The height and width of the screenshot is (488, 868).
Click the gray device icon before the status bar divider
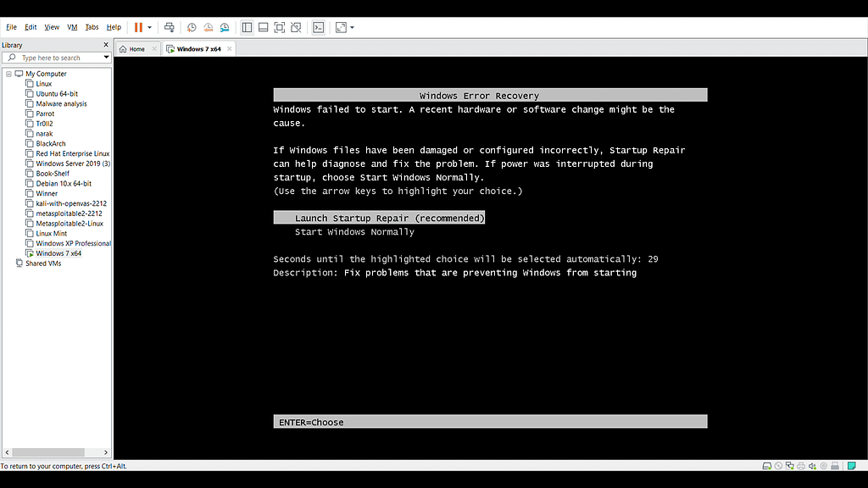(835, 466)
